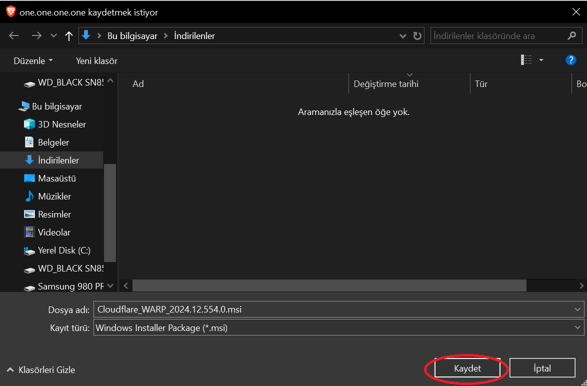
Task: Click the Masaüstü desktop icon
Action: (29, 178)
